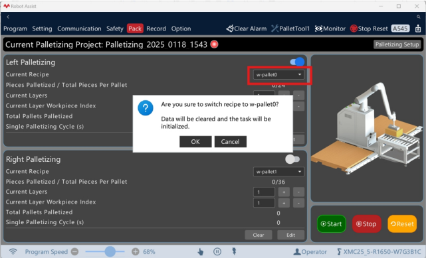The height and width of the screenshot is (260, 428).
Task: Click the green Start button
Action: pos(332,224)
